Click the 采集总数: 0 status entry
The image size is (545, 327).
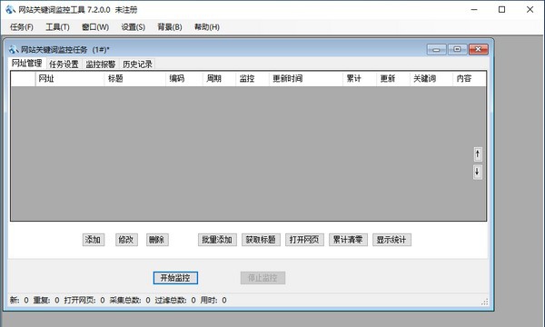pyautogui.click(x=130, y=301)
